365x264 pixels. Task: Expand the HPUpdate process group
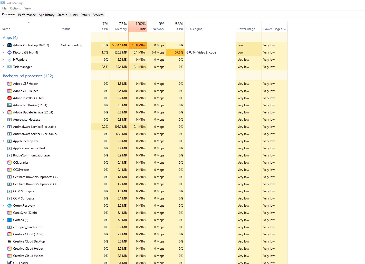click(x=3, y=60)
